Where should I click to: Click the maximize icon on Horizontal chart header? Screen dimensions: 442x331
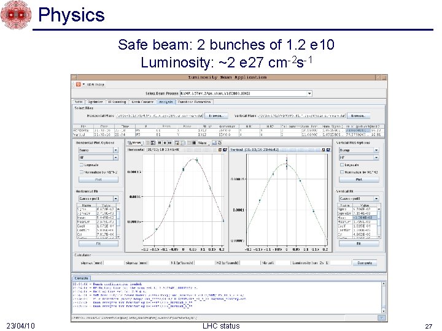[220, 150]
